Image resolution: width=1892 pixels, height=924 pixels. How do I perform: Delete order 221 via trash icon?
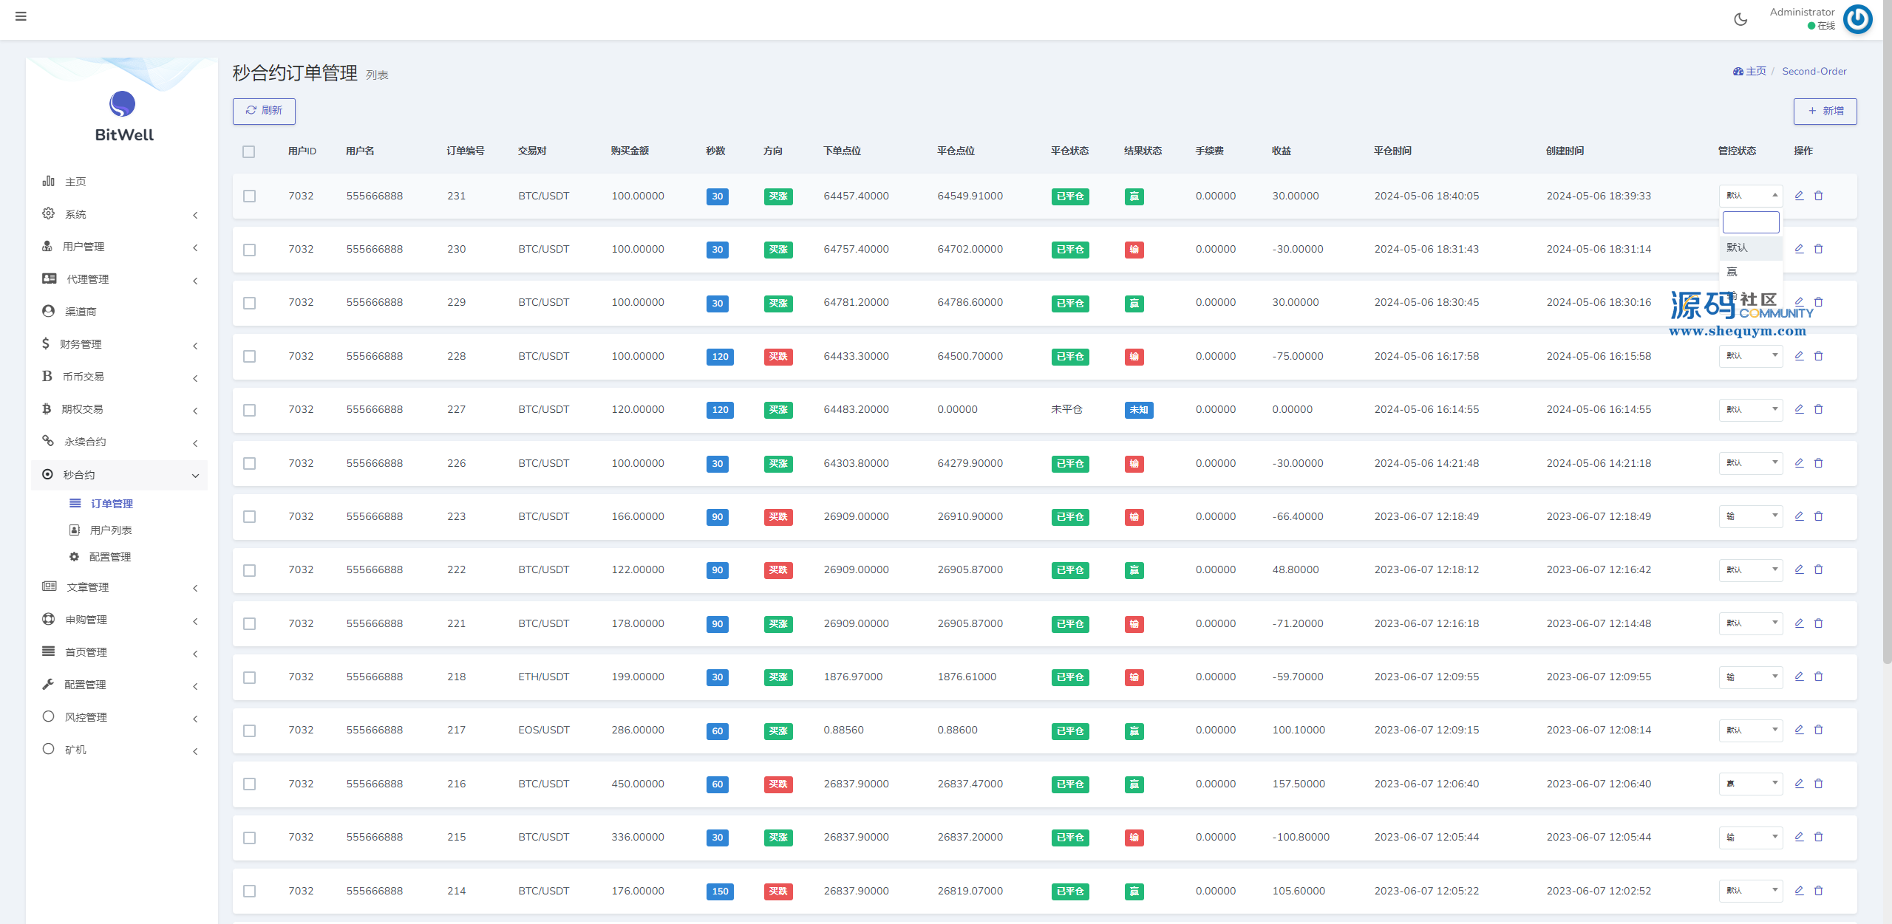[1819, 623]
